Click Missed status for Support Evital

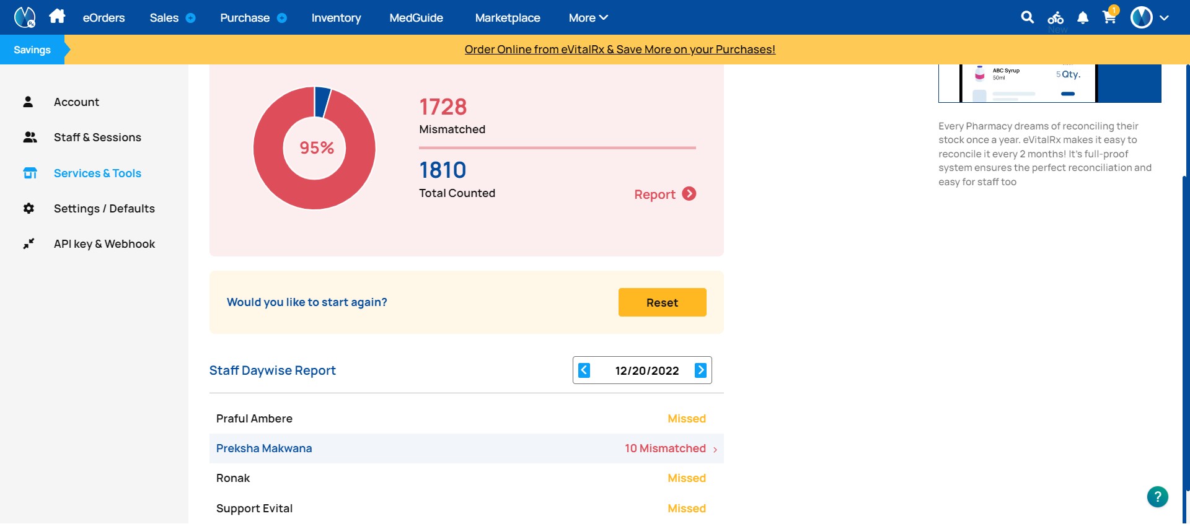tap(687, 509)
